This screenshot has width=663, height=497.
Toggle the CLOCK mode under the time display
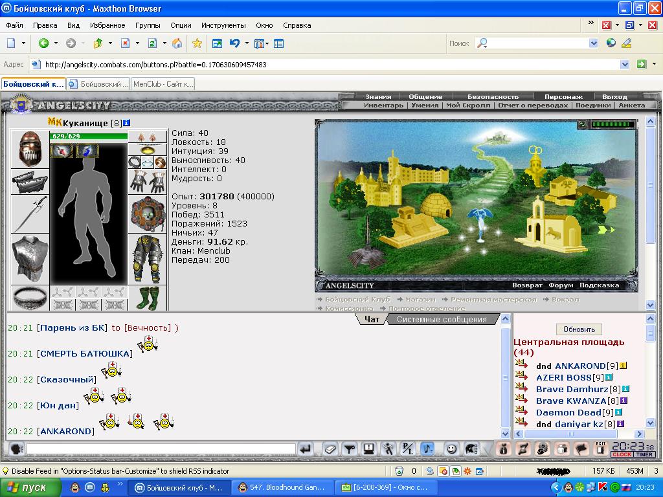(x=622, y=454)
